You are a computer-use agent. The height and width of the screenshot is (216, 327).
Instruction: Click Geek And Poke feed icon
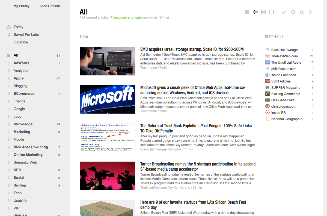tap(267, 100)
